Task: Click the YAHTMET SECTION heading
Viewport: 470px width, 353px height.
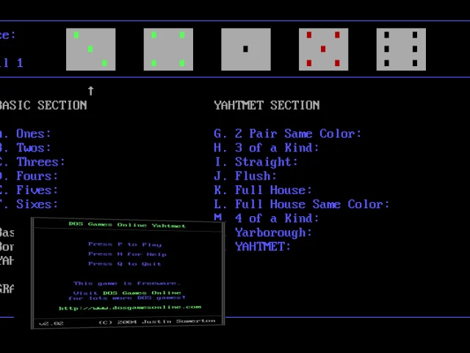Action: (267, 105)
